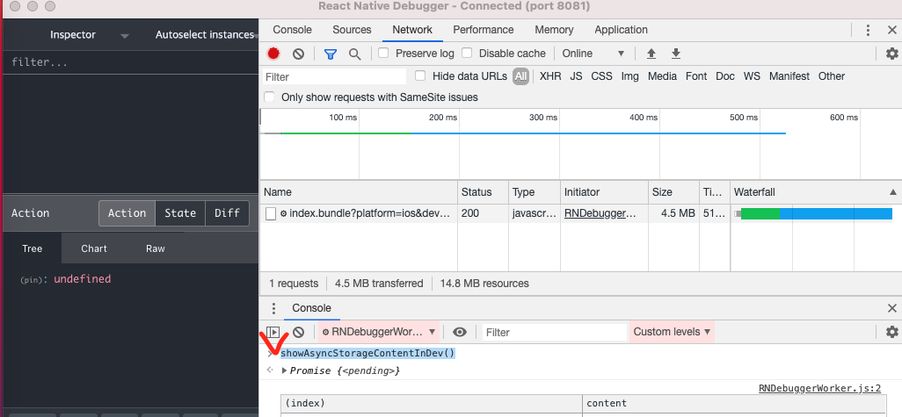Toggle the network filter funnel icon
This screenshot has width=902, height=417.
[331, 54]
